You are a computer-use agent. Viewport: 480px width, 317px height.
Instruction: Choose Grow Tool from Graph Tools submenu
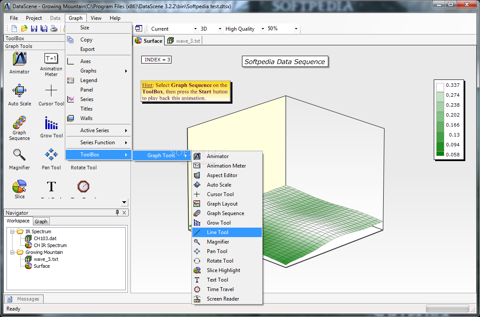pyautogui.click(x=227, y=223)
